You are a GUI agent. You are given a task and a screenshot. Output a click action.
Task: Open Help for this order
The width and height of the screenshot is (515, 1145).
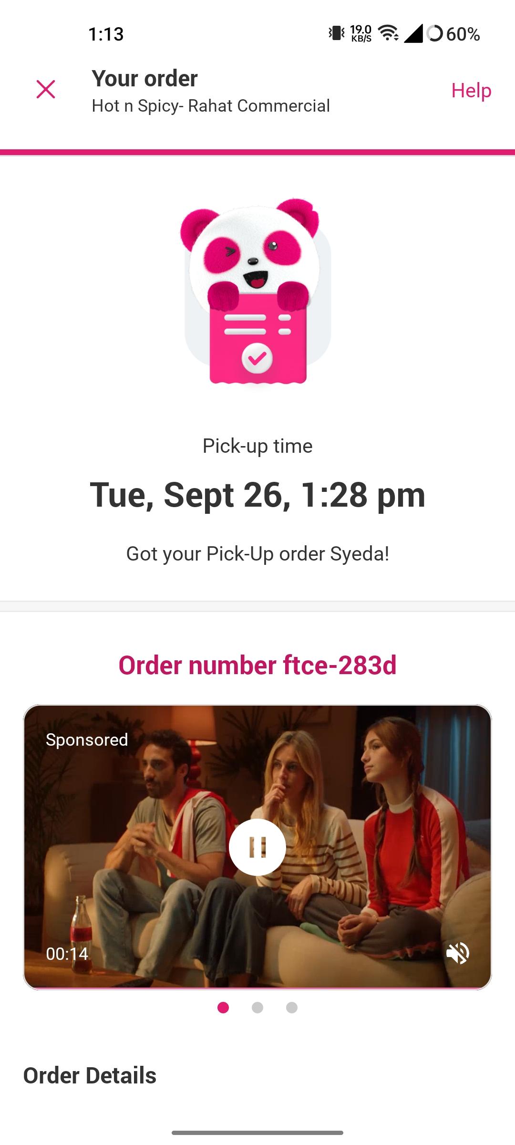[471, 90]
